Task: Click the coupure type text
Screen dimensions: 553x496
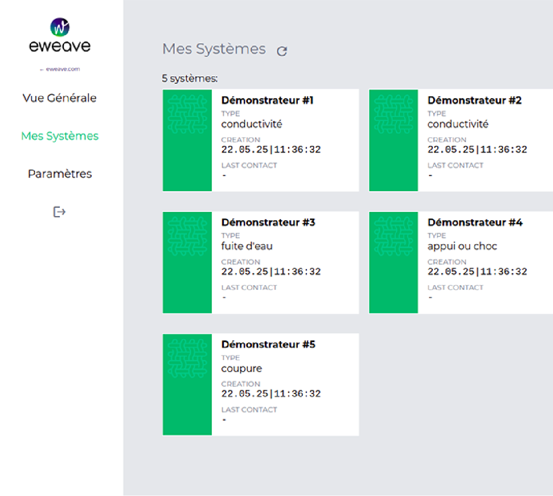Action: tap(241, 368)
